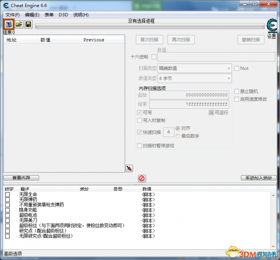This screenshot has height=260, width=280.
Task: Enable the 无限研究点 script checkbox
Action: tap(7, 236)
